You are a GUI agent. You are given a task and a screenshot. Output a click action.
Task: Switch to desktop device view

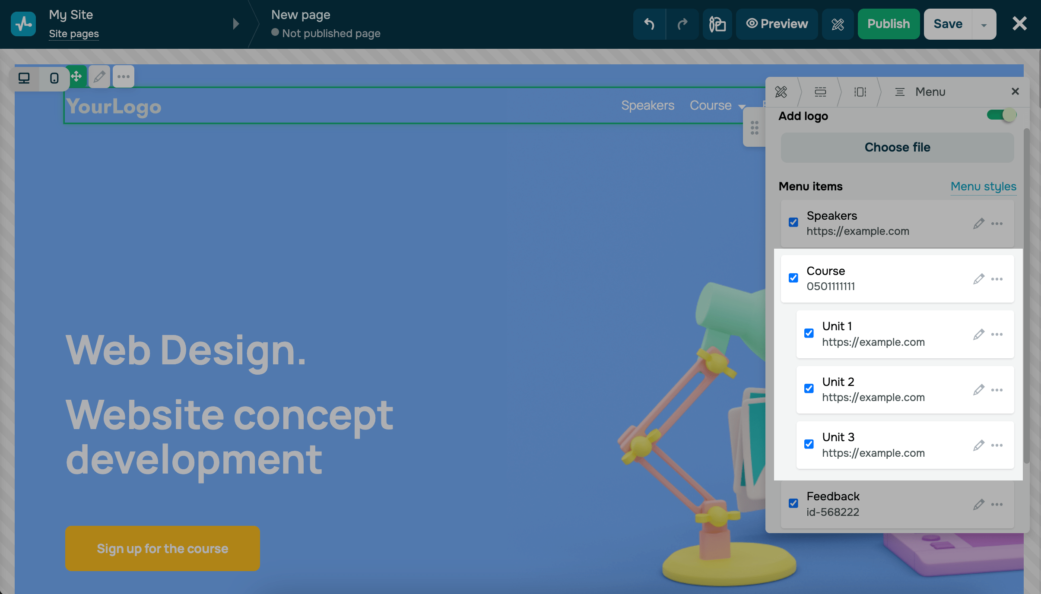[x=24, y=78]
